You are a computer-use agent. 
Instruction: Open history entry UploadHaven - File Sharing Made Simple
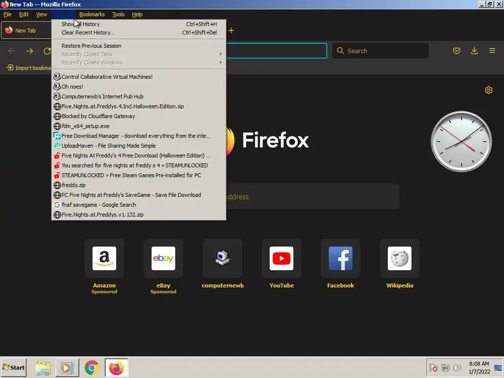coord(139,146)
